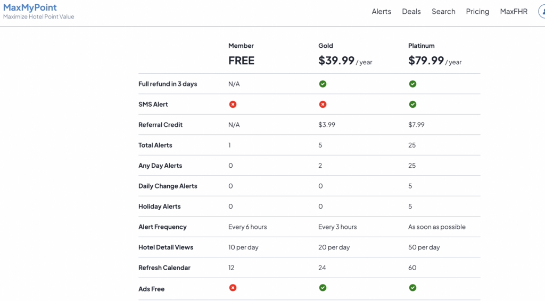Open the Alerts menu item
Screen dimensions: 545x301
pyautogui.click(x=381, y=12)
